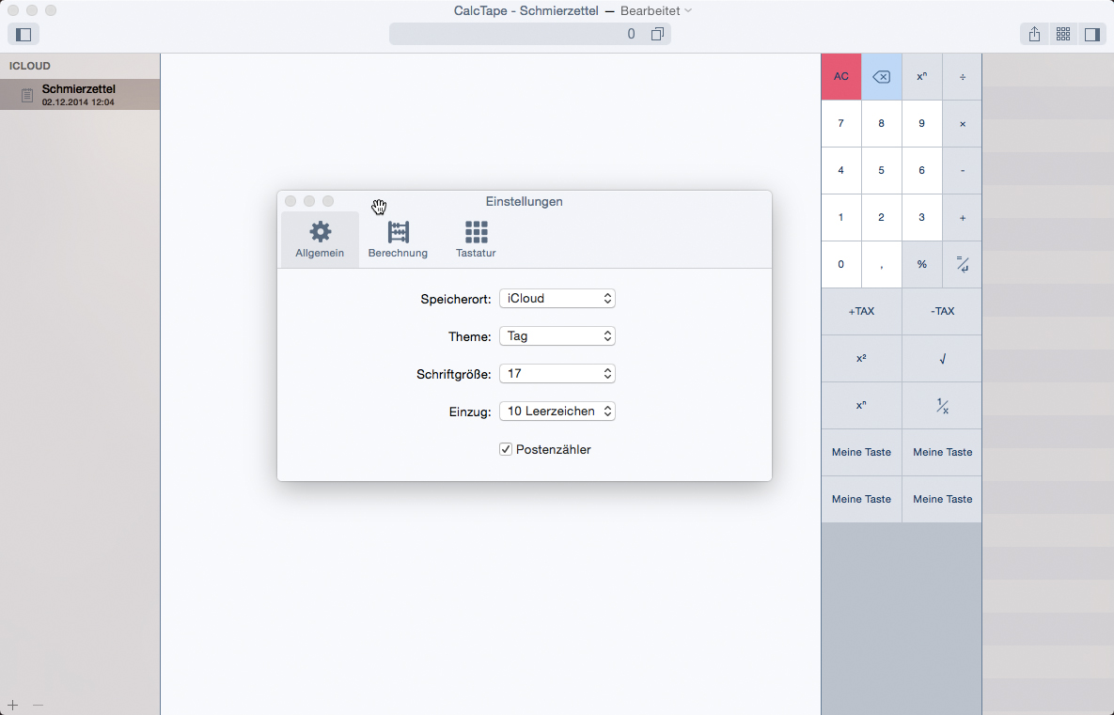Open the Einzug Leerzeichen dropdown

(x=557, y=412)
